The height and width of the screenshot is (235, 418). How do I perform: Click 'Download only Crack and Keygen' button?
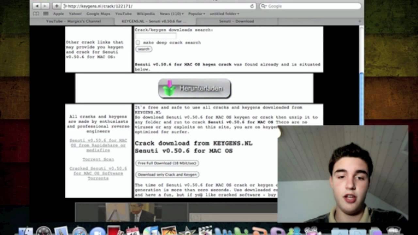click(167, 175)
